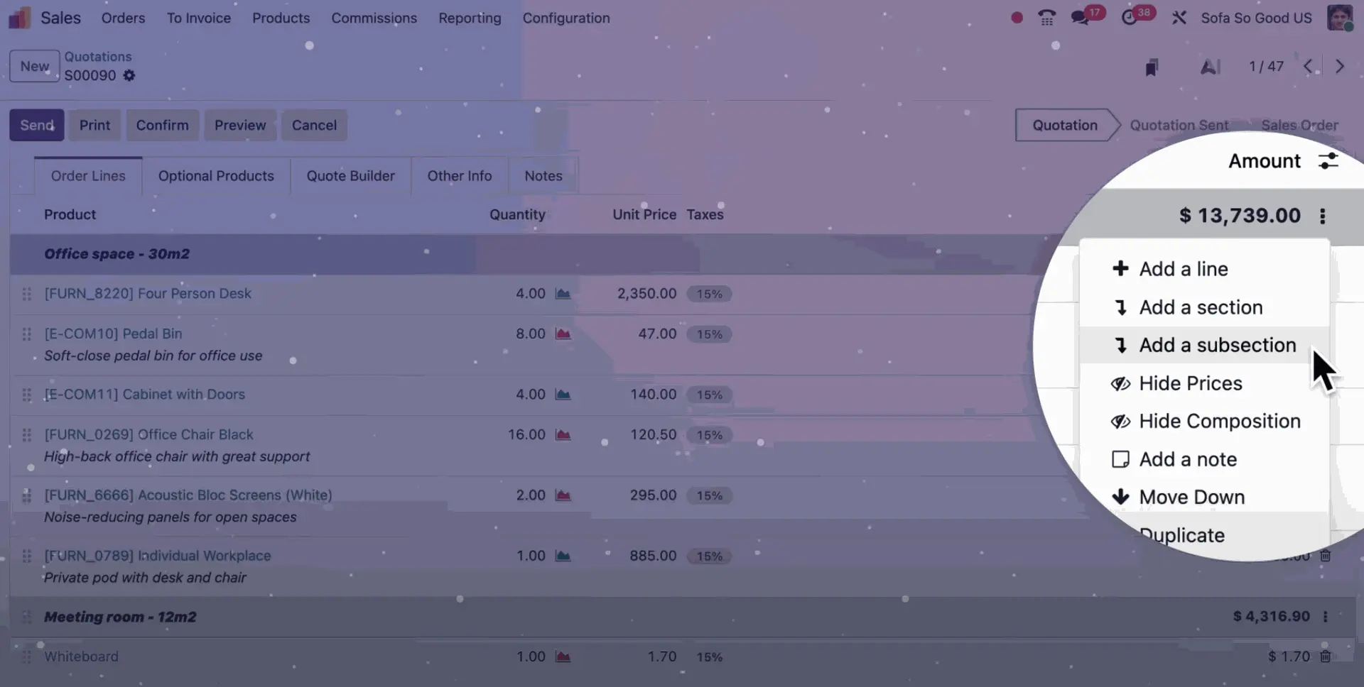This screenshot has height=687, width=1364.
Task: Open the gear actions menu beside S00090
Action: pos(129,75)
